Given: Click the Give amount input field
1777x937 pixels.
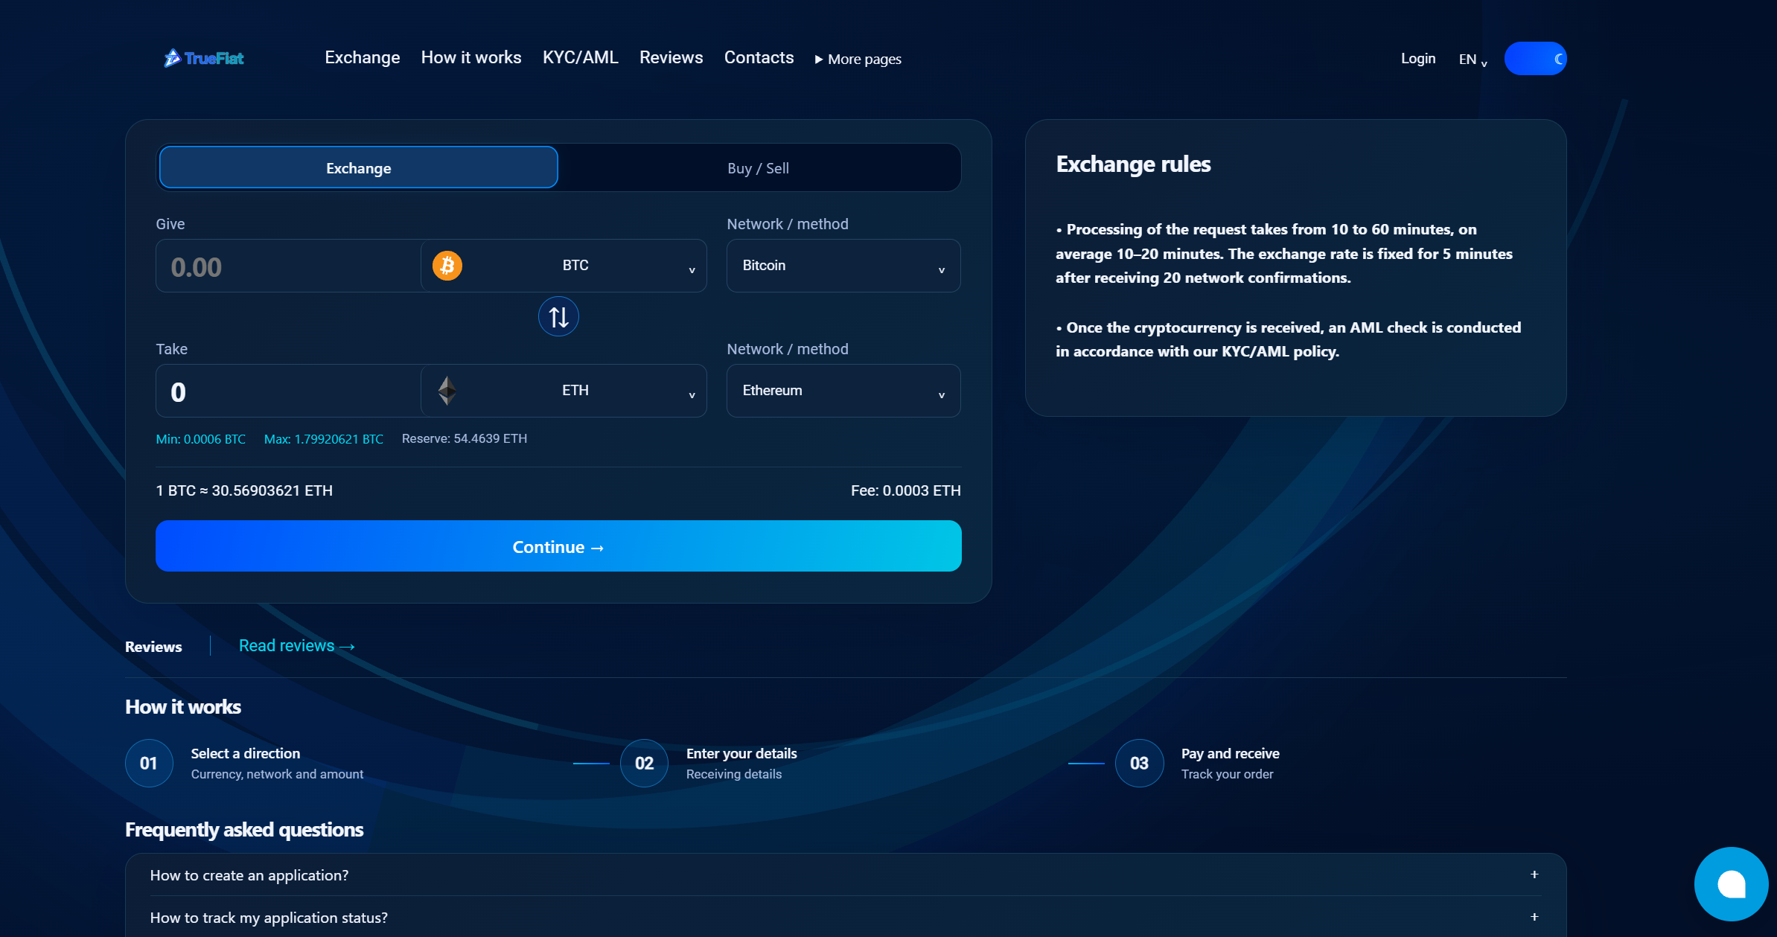Looking at the screenshot, I should click(x=288, y=266).
